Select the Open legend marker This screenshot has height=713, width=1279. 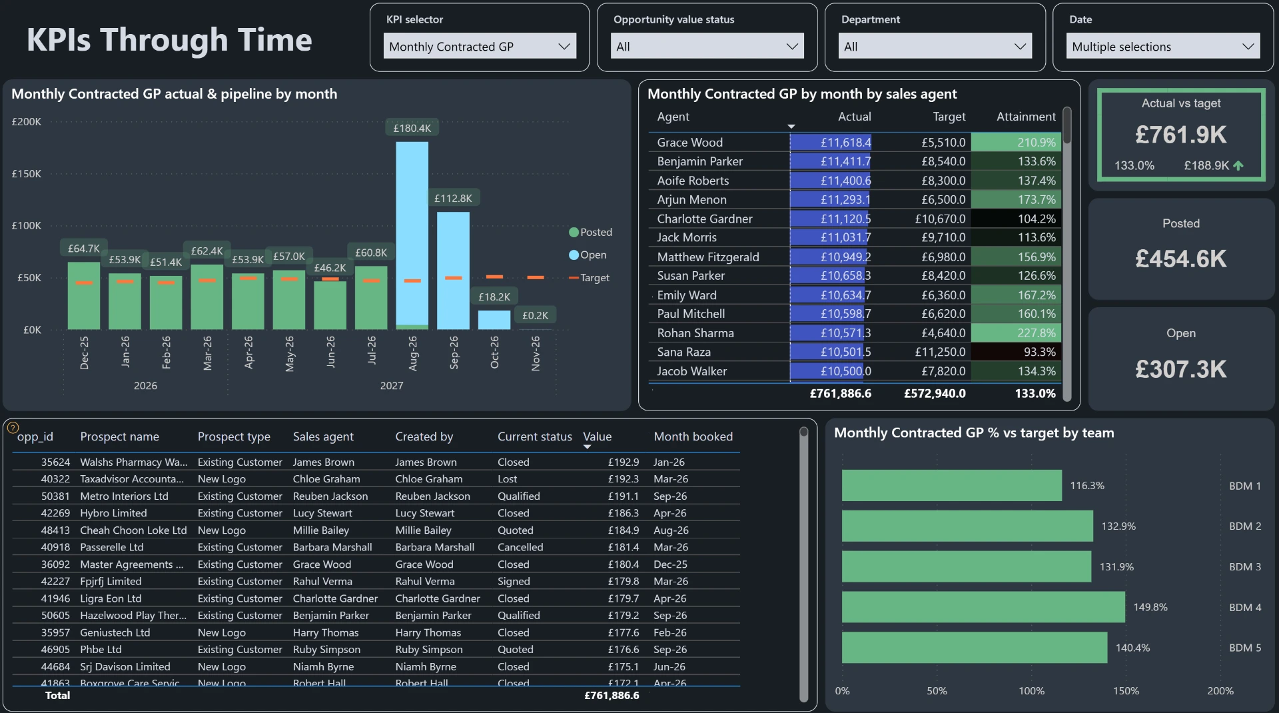click(574, 255)
